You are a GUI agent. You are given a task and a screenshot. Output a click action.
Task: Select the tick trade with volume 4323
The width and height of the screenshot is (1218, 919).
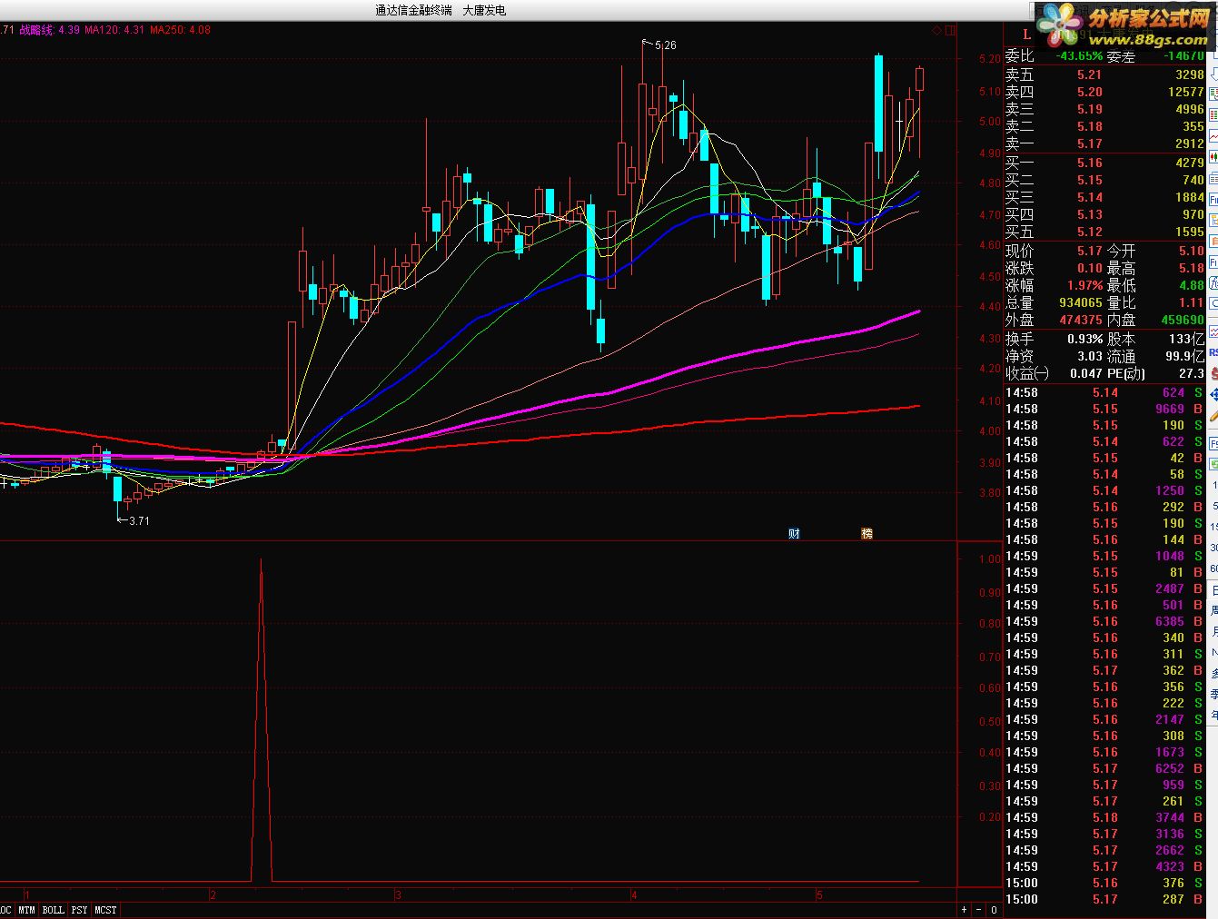[1104, 866]
